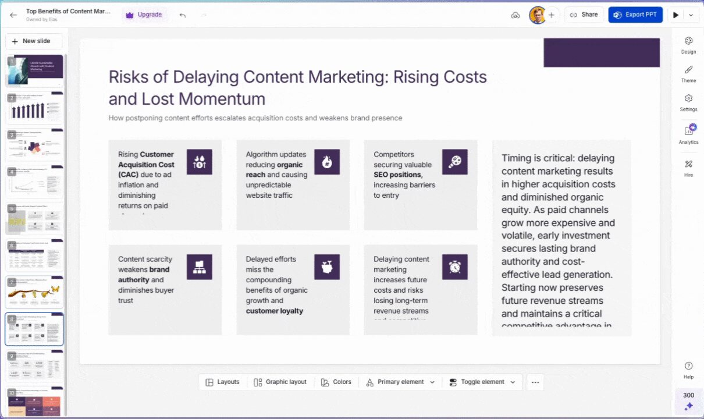The width and height of the screenshot is (704, 419).
Task: Click the text 'Delayed efforts miss the compounding benefits'
Action: coord(276,285)
